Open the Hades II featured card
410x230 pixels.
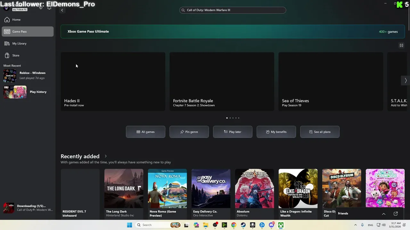pyautogui.click(x=113, y=81)
